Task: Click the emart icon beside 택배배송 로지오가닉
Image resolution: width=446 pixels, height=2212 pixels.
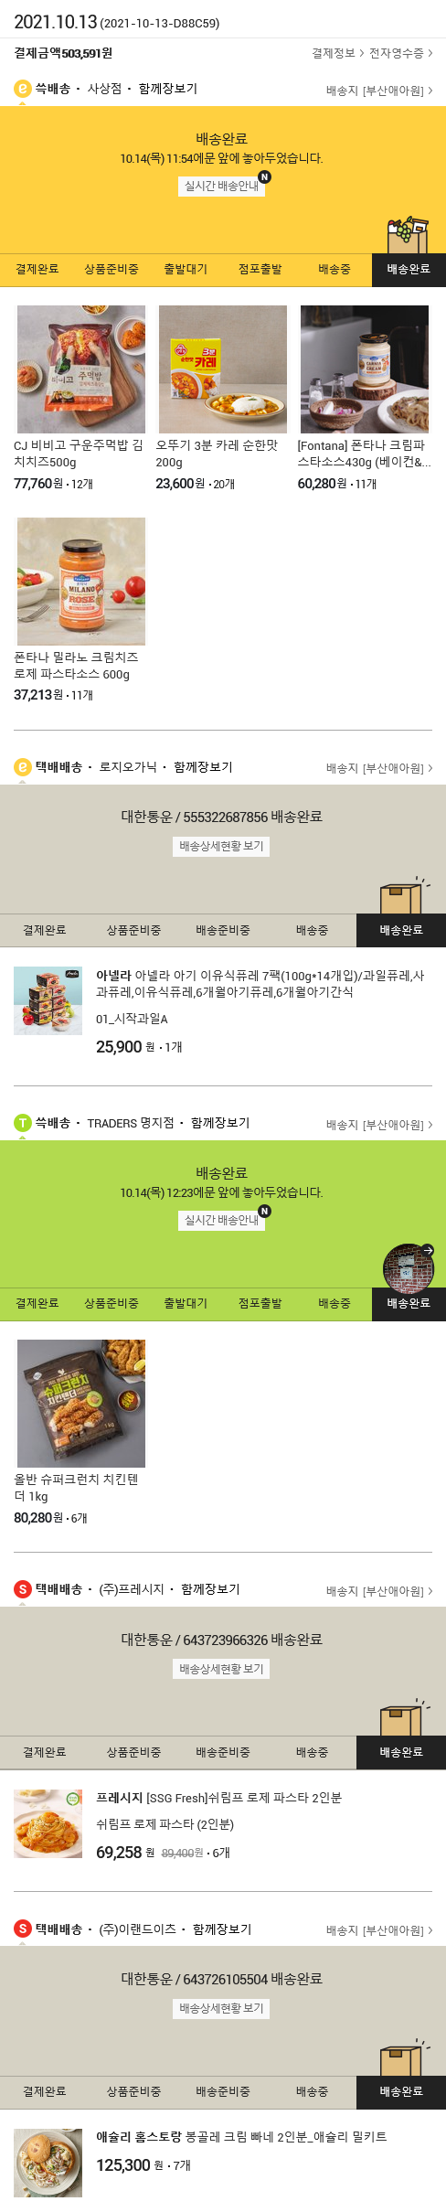Action: (x=23, y=767)
